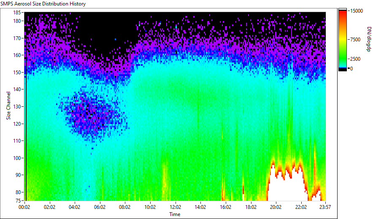Click the 90 size channel tick label

pyautogui.click(x=19, y=175)
